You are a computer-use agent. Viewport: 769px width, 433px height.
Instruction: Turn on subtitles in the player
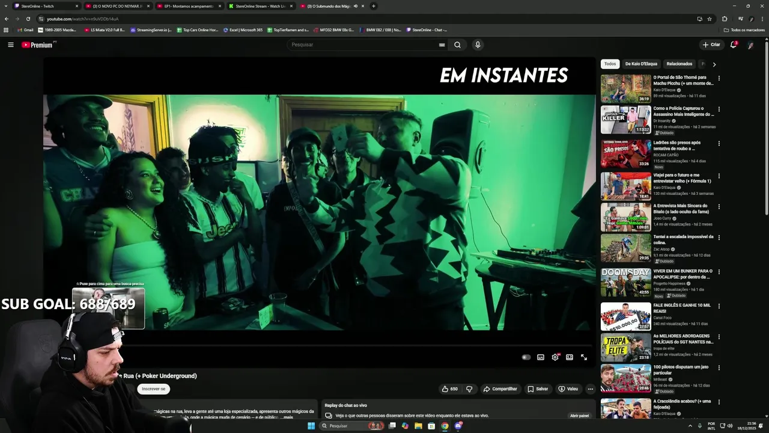point(541,357)
